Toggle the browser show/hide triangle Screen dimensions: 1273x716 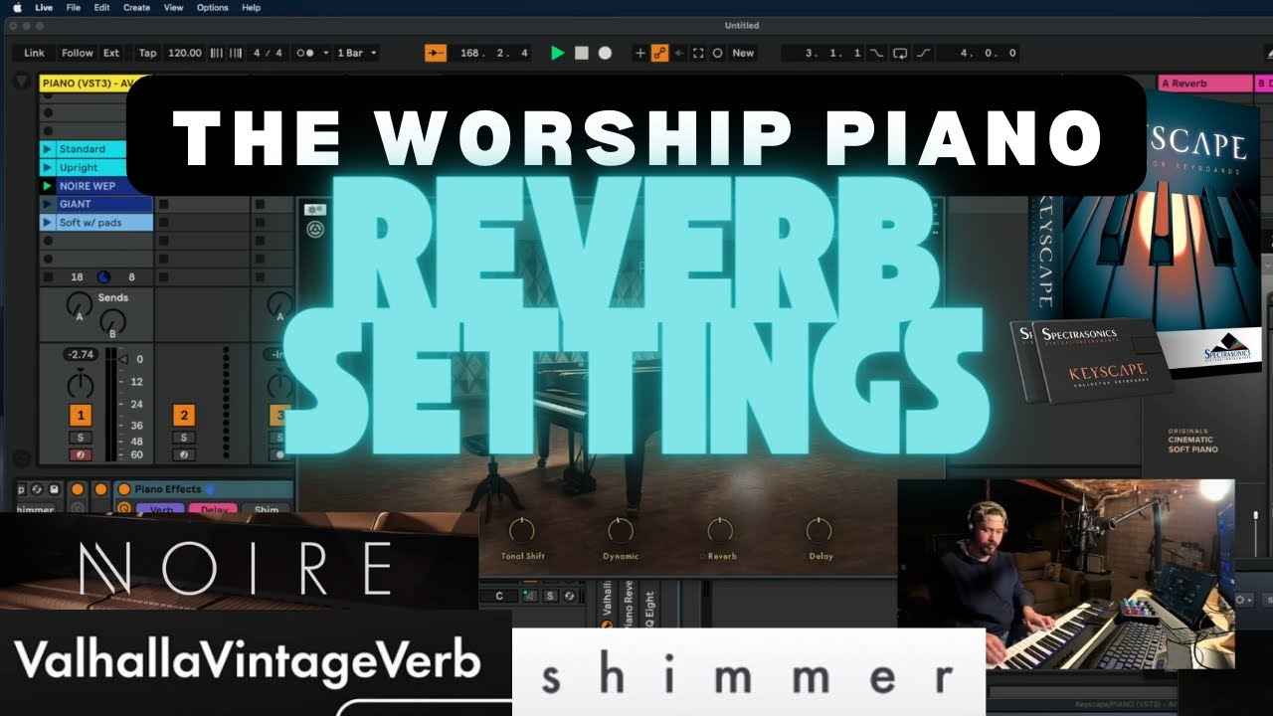[x=22, y=83]
